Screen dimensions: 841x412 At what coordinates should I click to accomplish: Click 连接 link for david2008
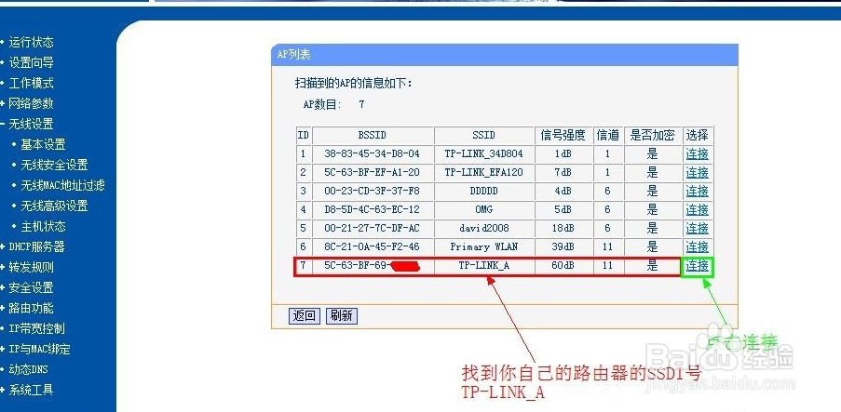pyautogui.click(x=698, y=228)
